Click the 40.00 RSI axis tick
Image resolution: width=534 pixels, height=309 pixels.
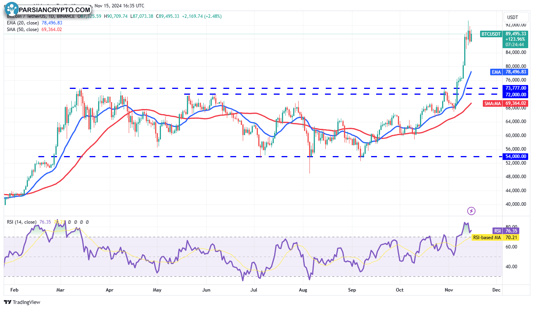point(511,267)
